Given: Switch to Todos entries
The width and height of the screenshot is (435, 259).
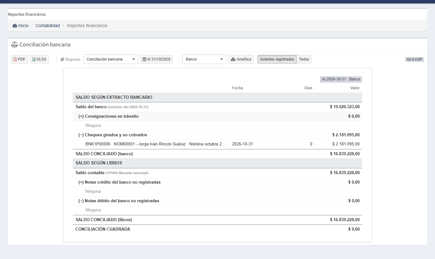Looking at the screenshot, I should [304, 59].
